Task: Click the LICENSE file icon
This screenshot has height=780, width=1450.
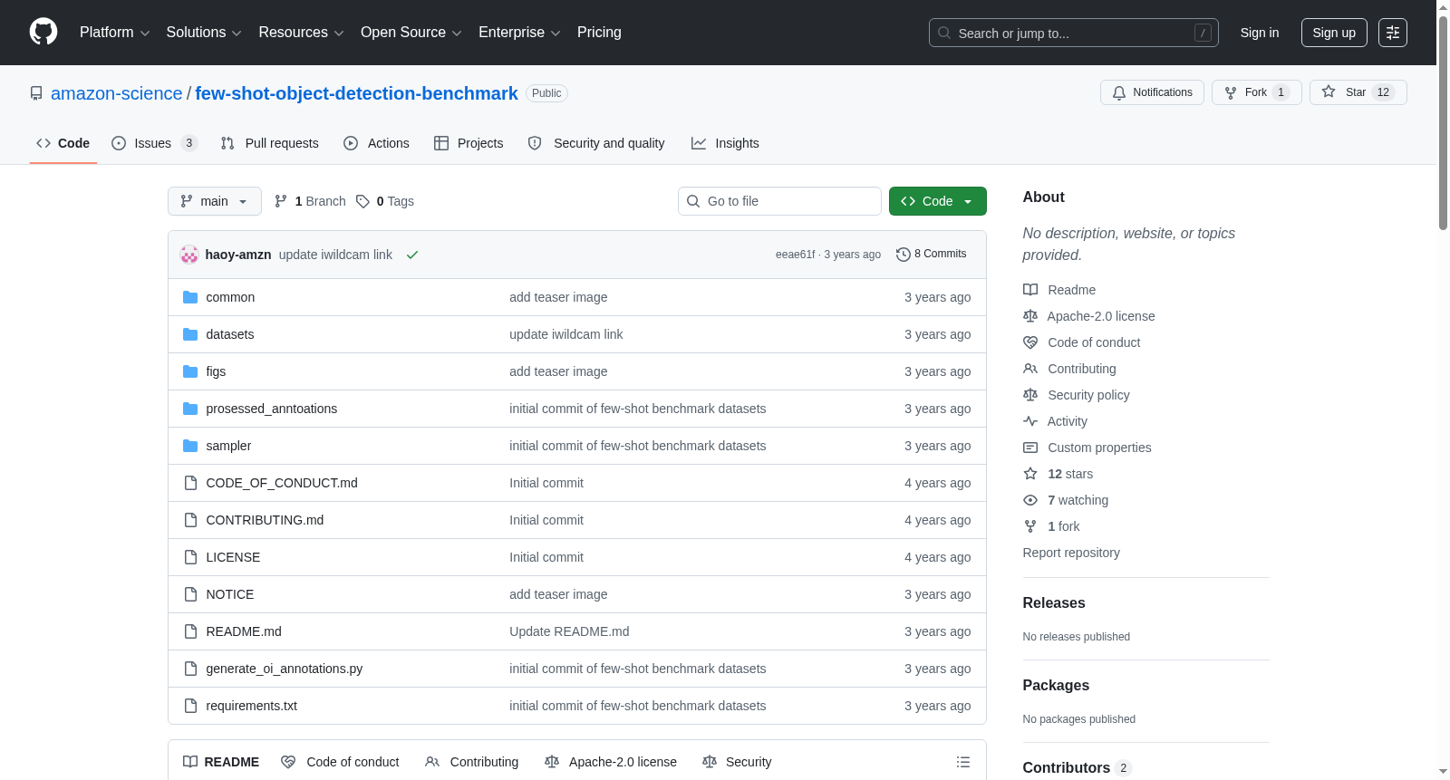Action: tap(190, 557)
